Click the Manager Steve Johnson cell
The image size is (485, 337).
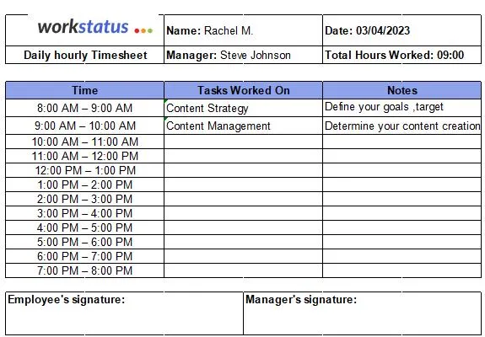[243, 55]
